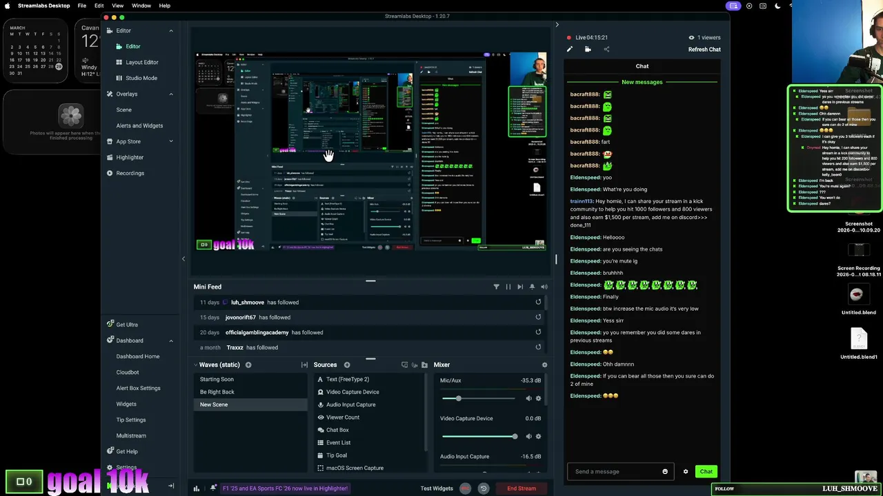The image size is (883, 496).
Task: Click the scene transitions icon
Action: click(x=304, y=365)
